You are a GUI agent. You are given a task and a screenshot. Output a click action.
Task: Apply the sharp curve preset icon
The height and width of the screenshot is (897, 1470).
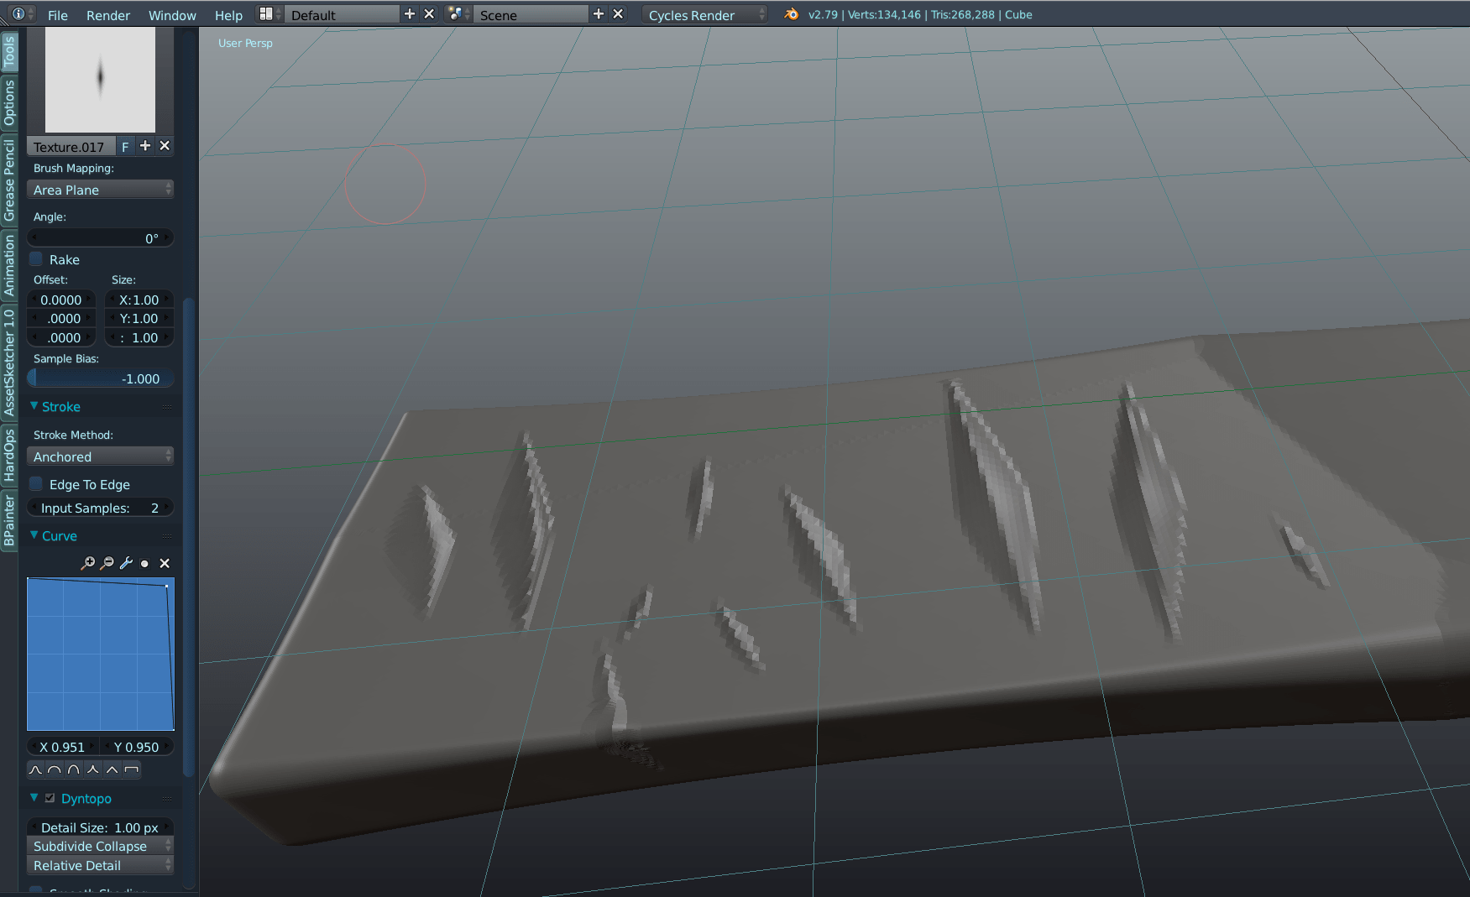click(x=94, y=769)
